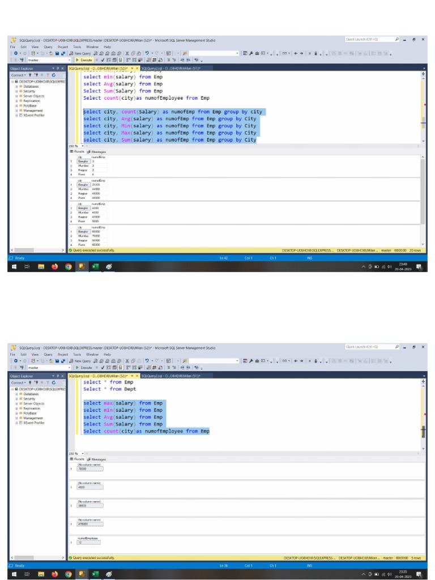Click Undo arrow in the Dept query window
435x580 pixels.
point(146,360)
